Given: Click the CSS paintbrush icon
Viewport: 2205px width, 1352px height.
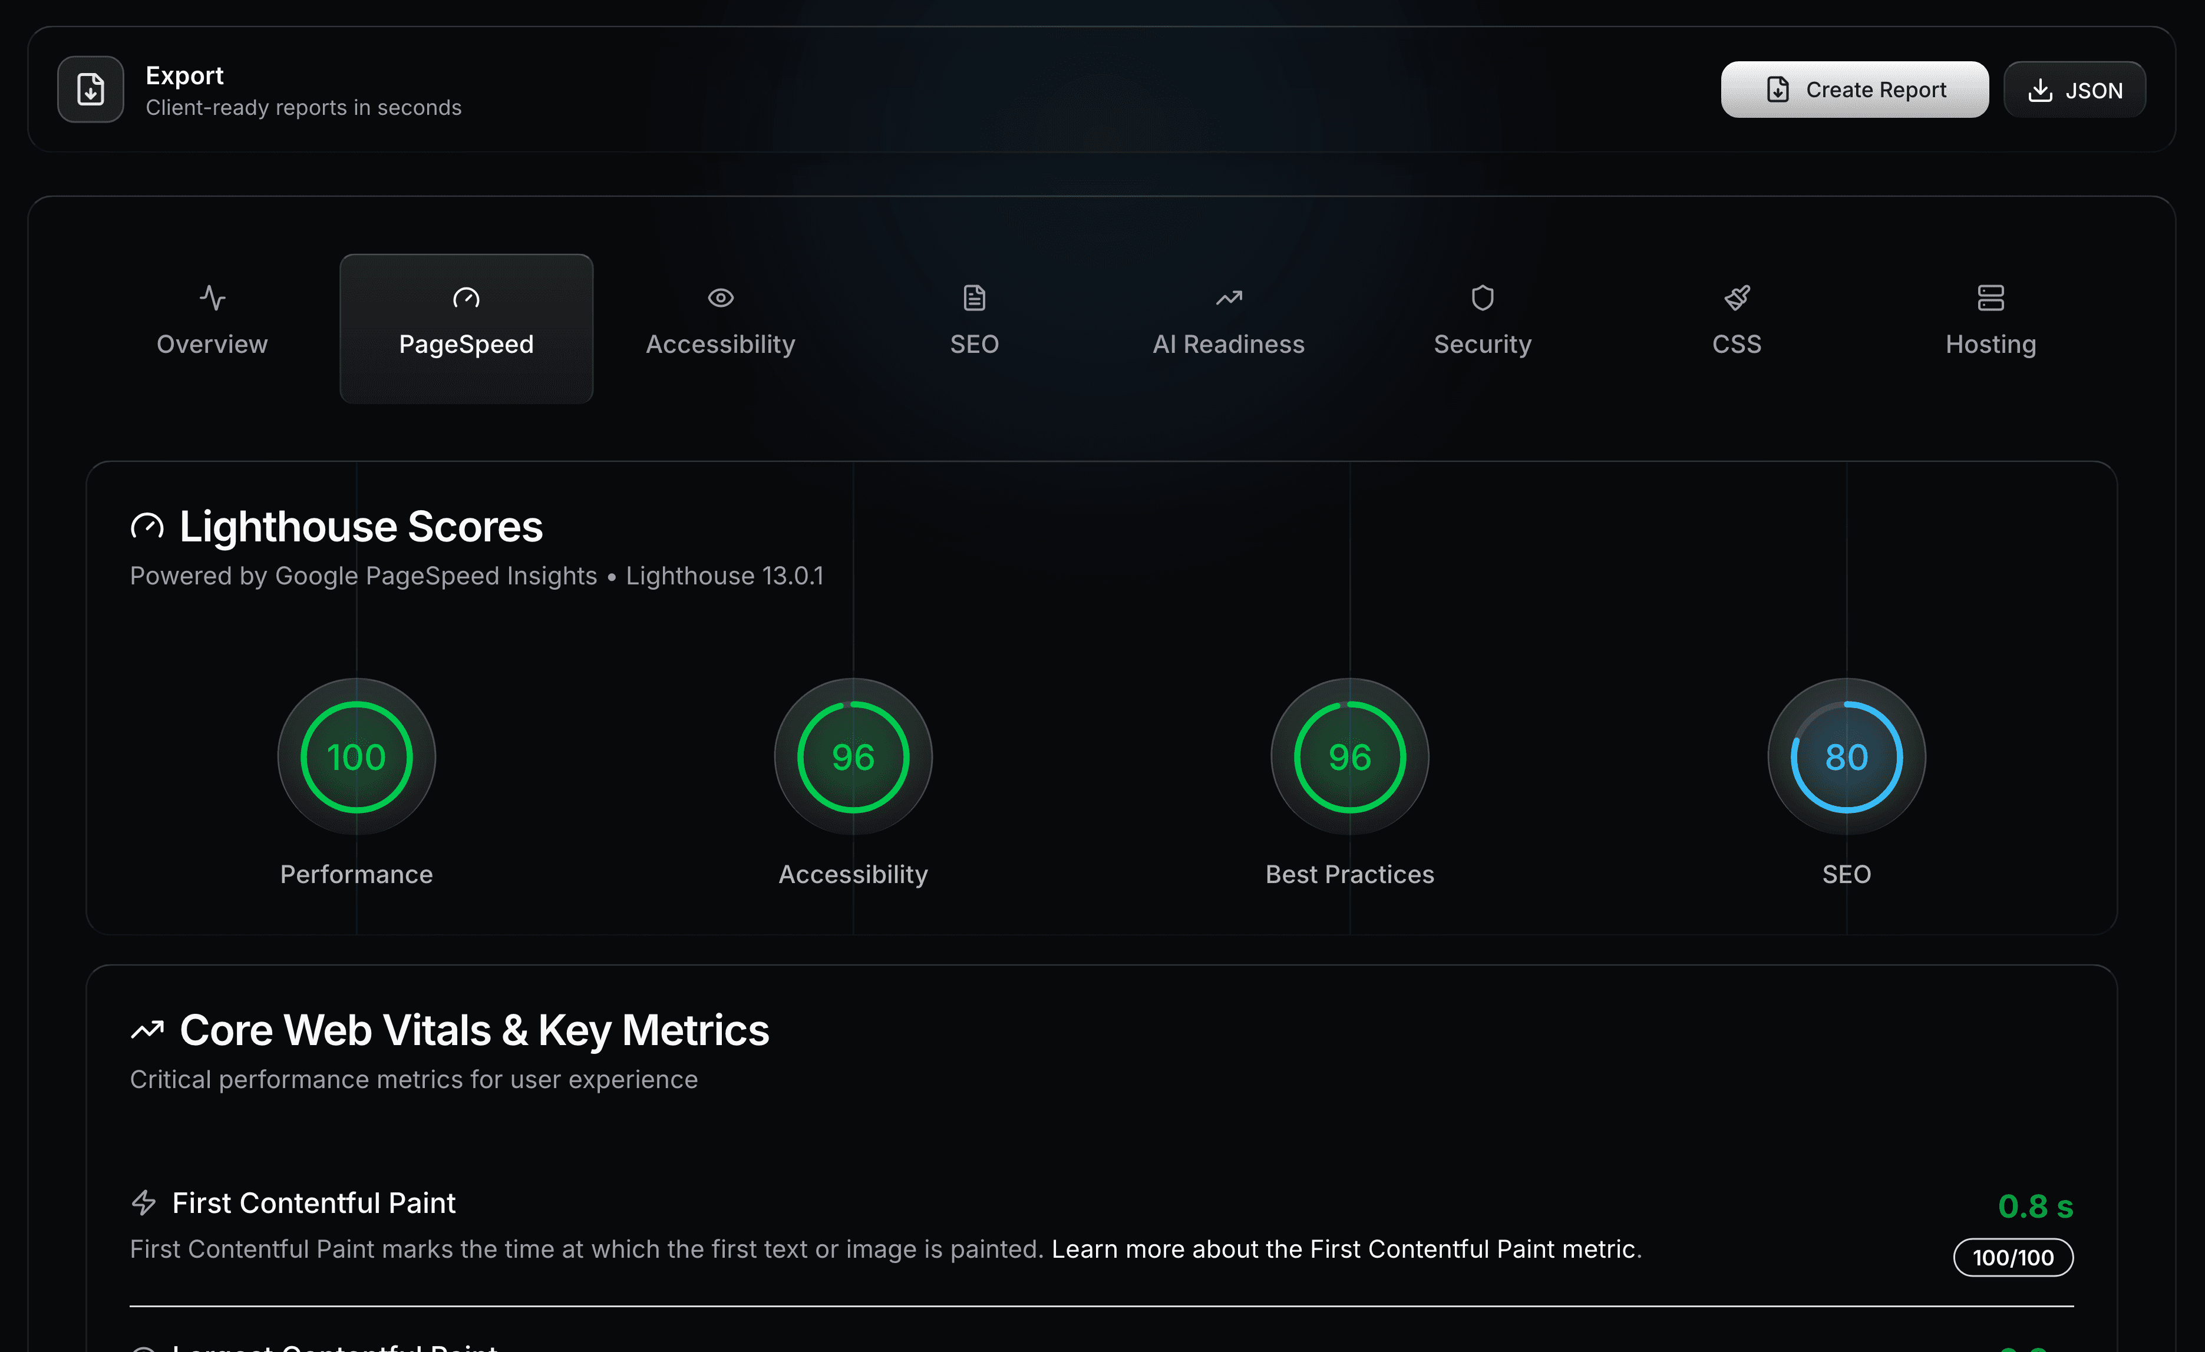Looking at the screenshot, I should [x=1737, y=297].
